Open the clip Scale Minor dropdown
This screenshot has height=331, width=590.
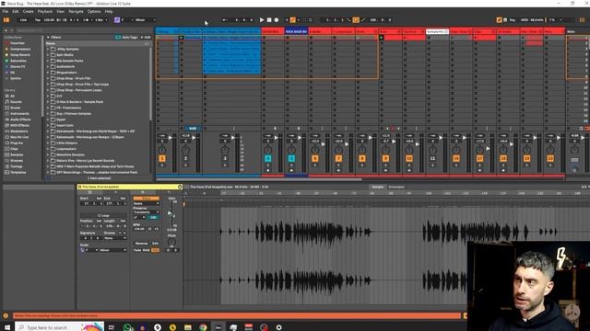pyautogui.click(x=112, y=250)
